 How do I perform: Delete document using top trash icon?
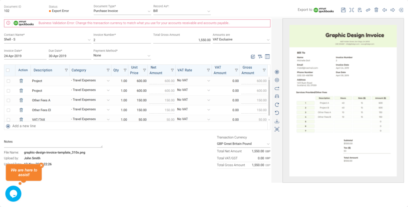[x=376, y=10]
